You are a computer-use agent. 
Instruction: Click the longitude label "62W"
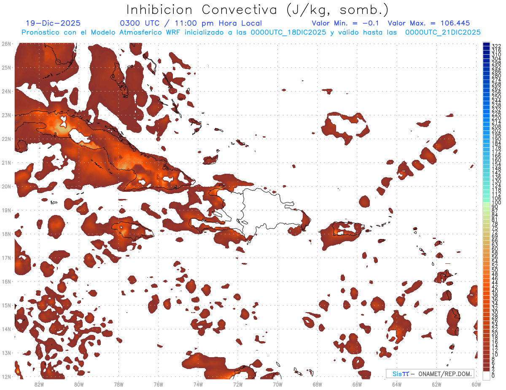(436, 384)
